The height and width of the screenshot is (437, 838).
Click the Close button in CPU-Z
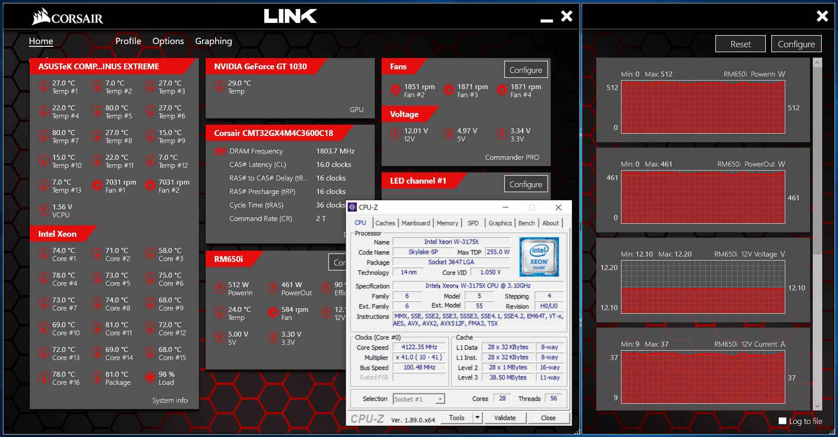(x=548, y=418)
